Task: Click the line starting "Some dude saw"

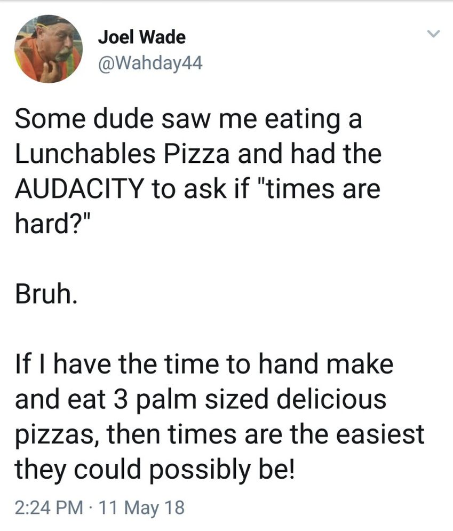Action: click(x=188, y=120)
